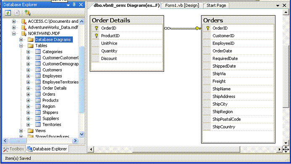Screen dimensions: 291x164
Task: Switch to the Form1.vb [Design] tab
Action: [182, 5]
